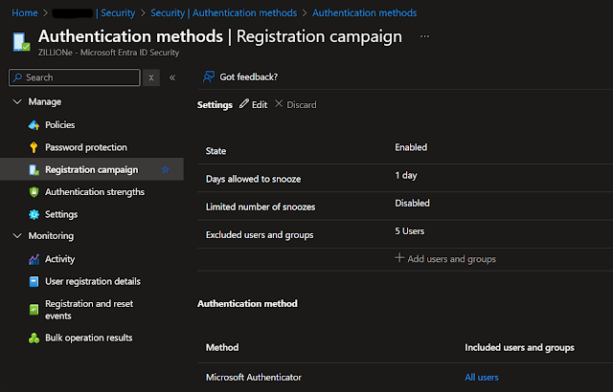Click the Bulk operation results icon
This screenshot has width=613, height=392.
tap(34, 338)
